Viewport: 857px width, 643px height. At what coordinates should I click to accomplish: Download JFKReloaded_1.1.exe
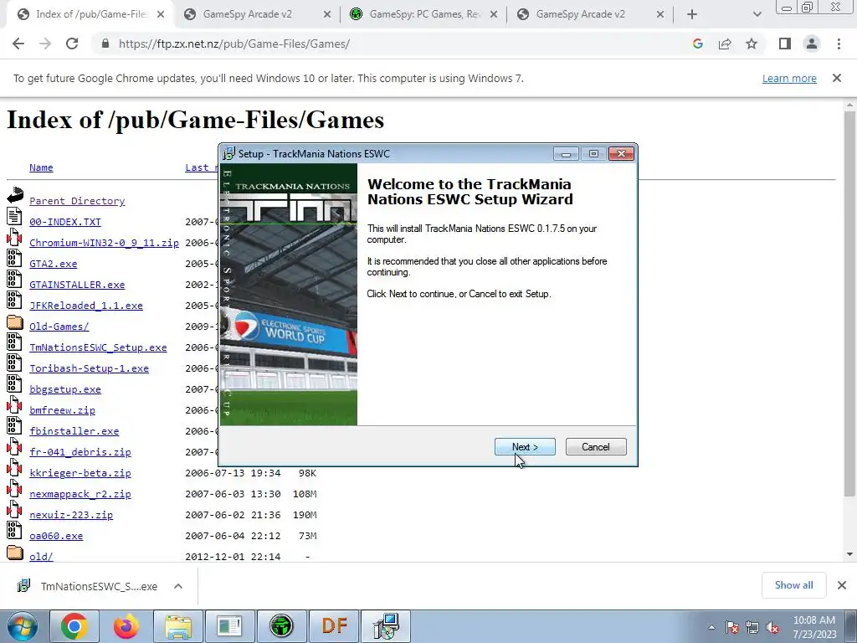click(x=86, y=305)
